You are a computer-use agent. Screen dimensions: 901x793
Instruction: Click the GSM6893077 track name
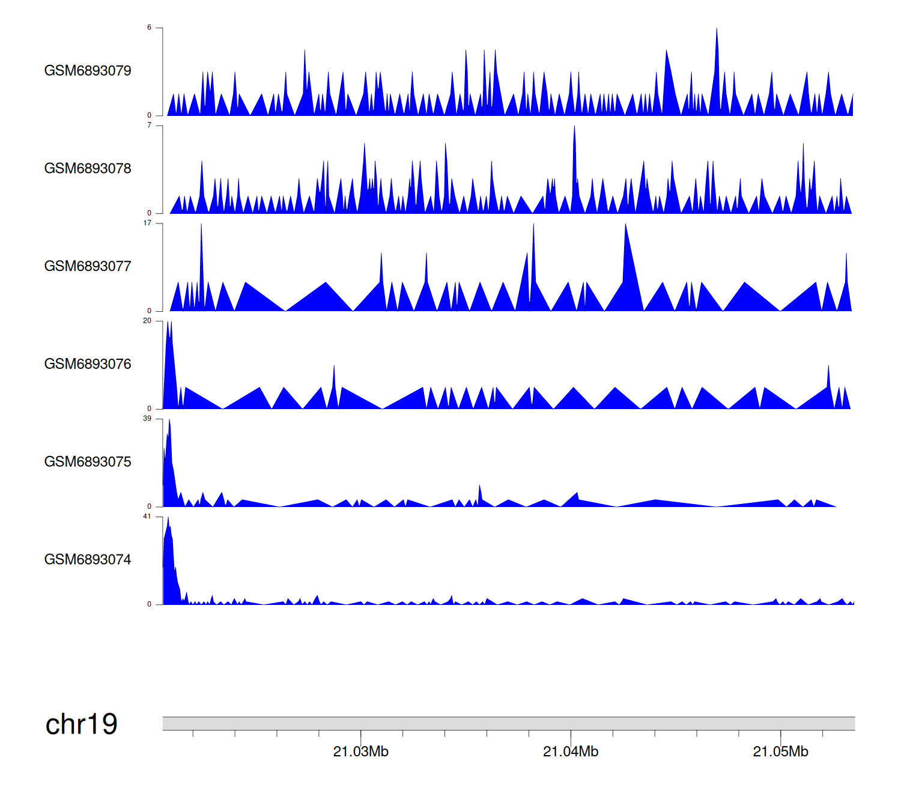(88, 266)
